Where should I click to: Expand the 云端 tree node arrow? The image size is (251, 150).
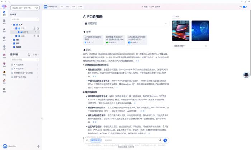(14, 36)
